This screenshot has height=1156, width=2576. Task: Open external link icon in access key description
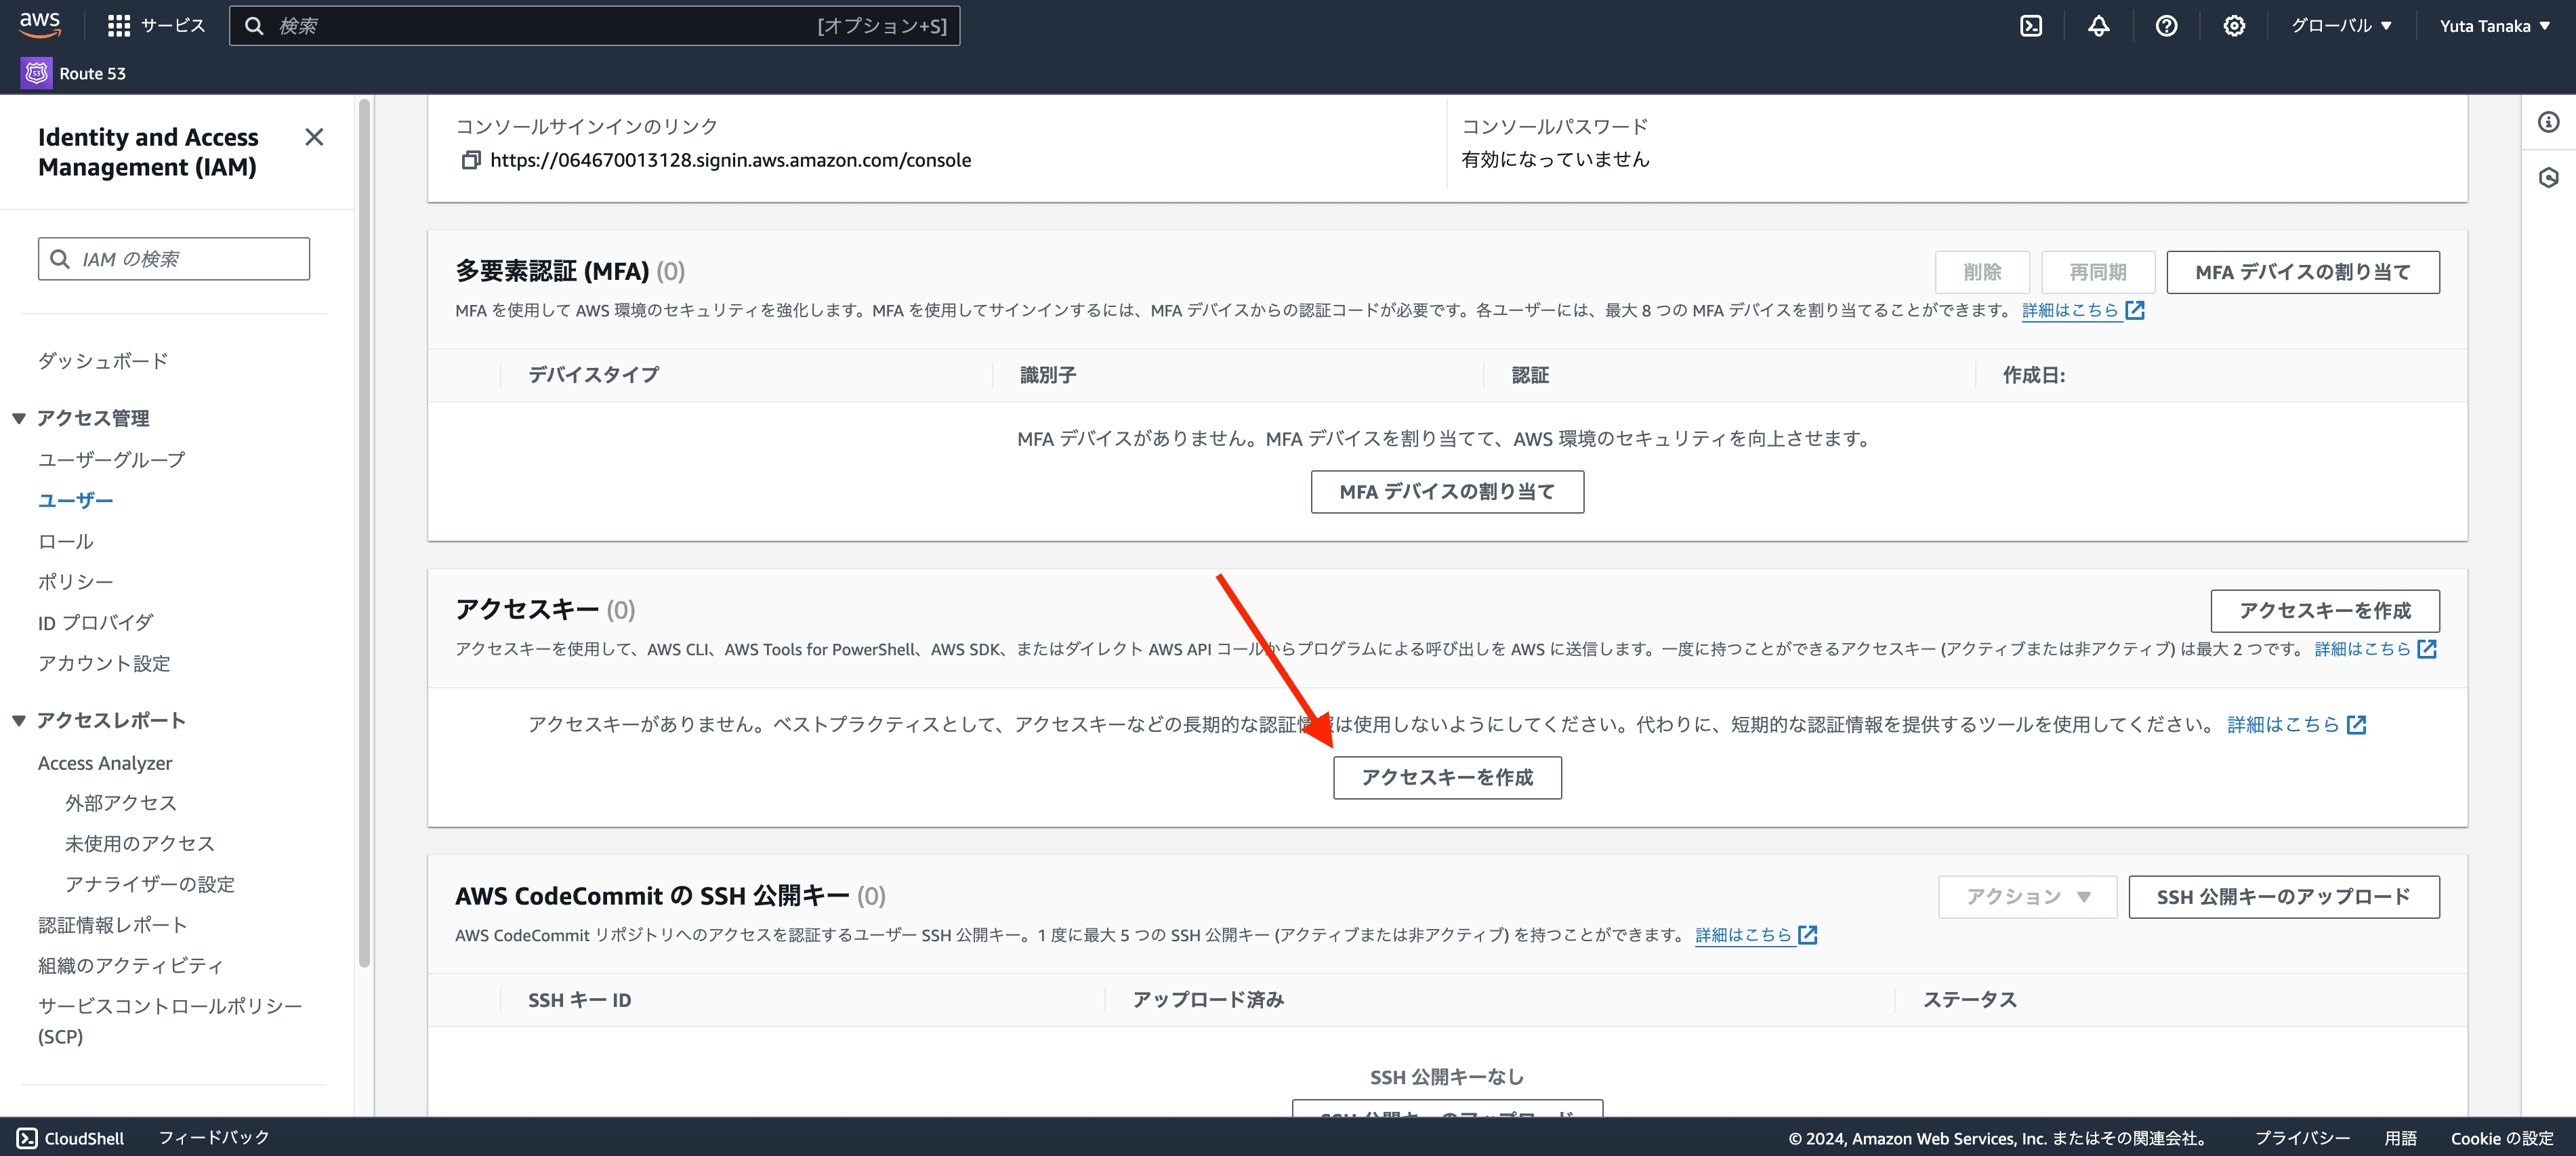point(2427,649)
